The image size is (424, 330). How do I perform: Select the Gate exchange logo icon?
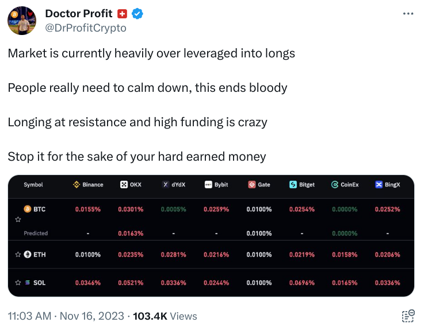(251, 185)
